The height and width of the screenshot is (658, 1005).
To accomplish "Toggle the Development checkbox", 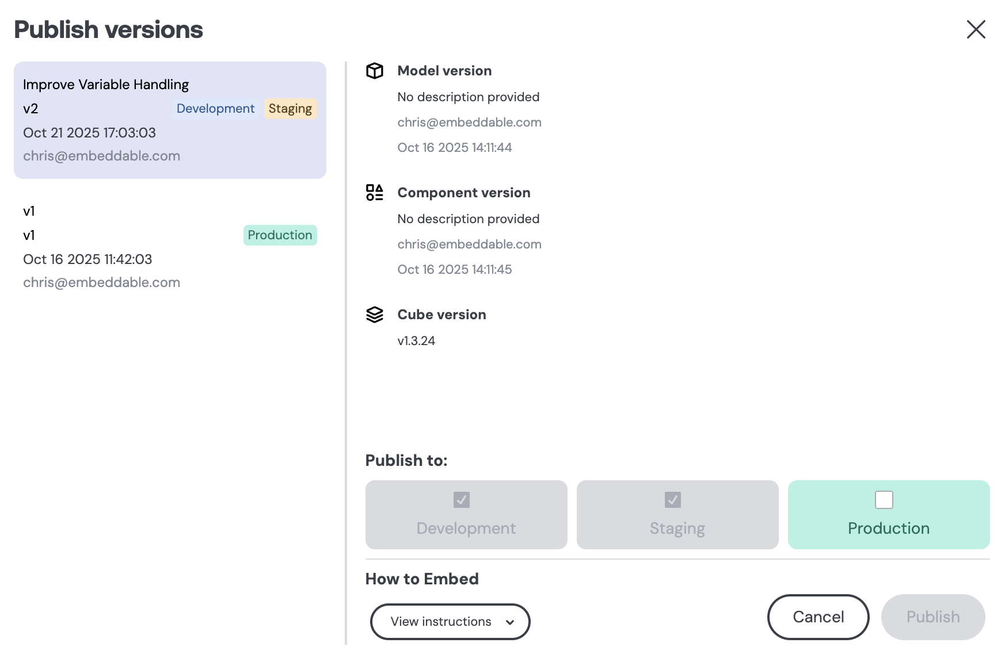I will pos(461,500).
